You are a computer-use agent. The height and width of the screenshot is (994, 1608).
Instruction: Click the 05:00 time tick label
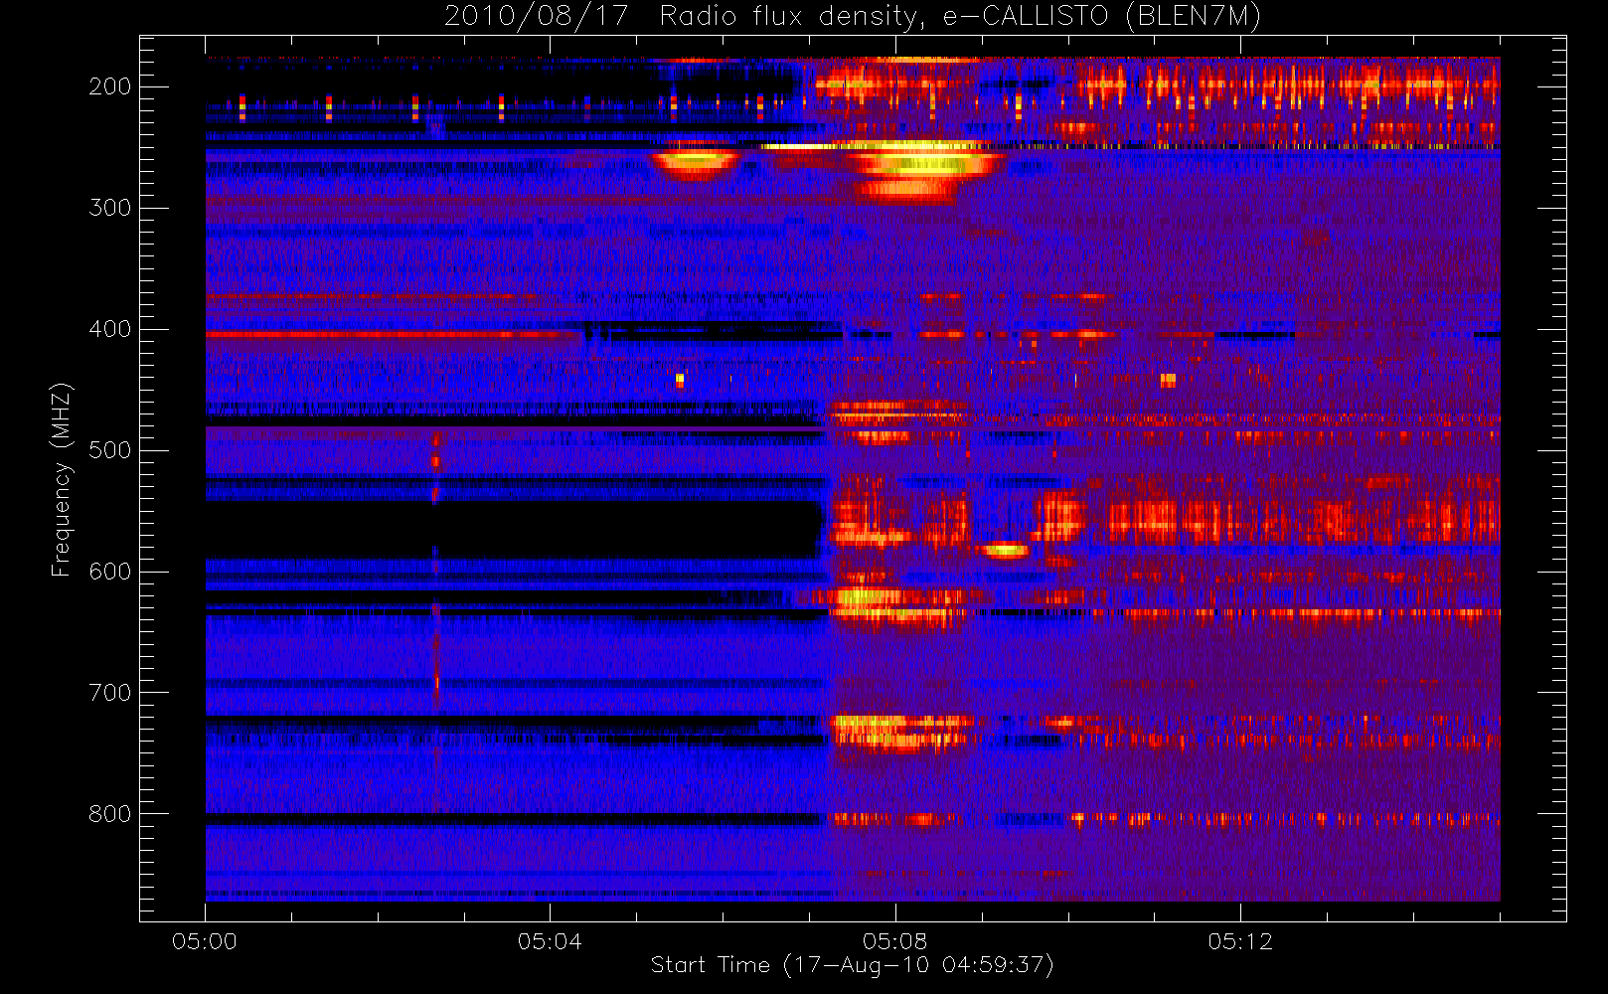click(x=205, y=941)
